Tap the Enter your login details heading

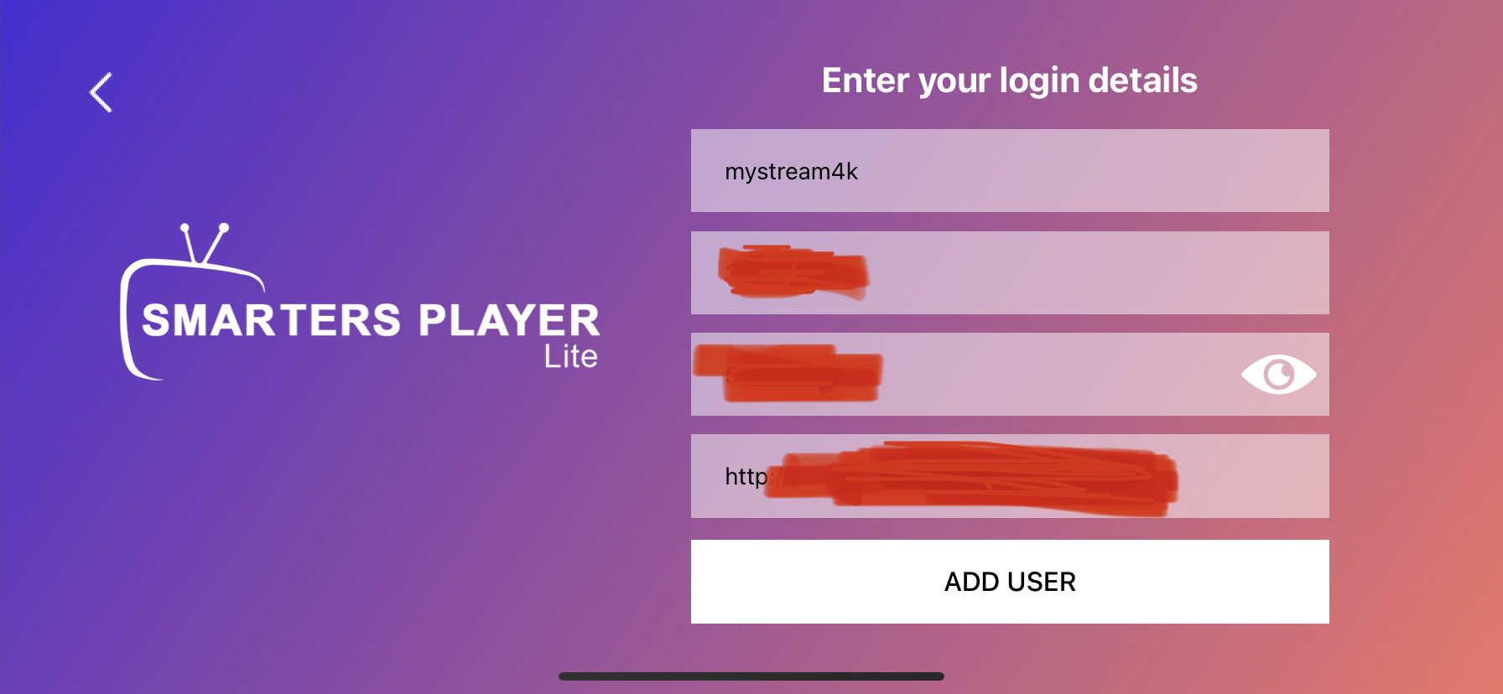(1009, 80)
